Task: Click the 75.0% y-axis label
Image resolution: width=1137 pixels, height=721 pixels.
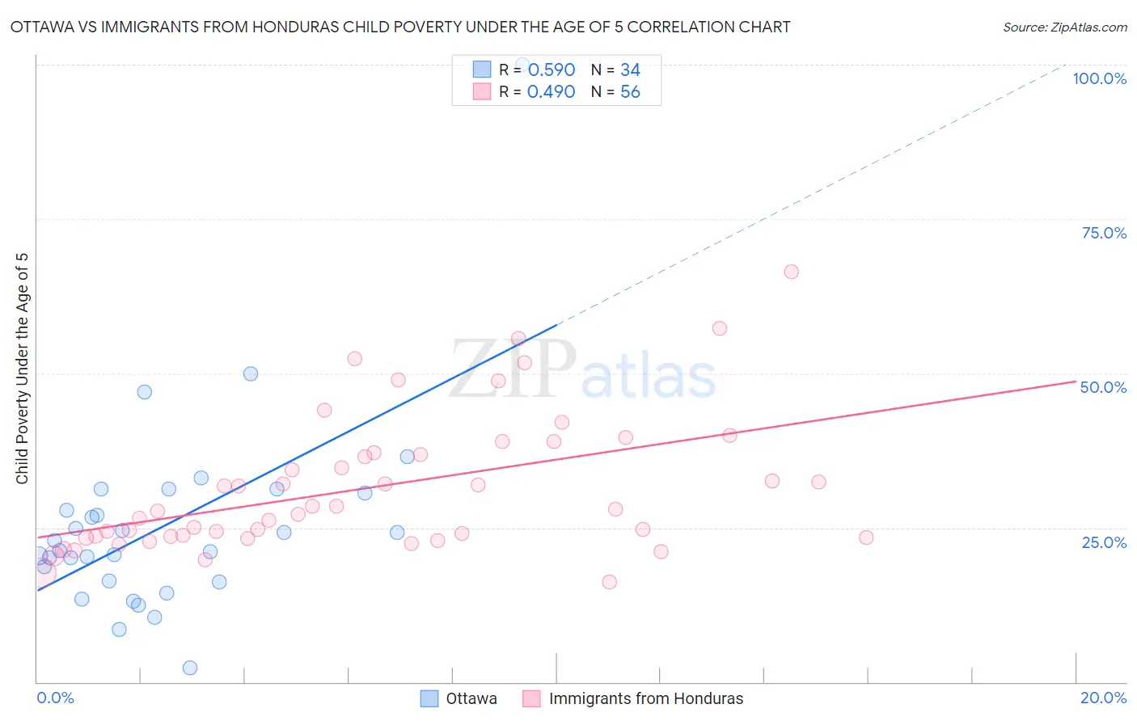Action: tap(1104, 233)
